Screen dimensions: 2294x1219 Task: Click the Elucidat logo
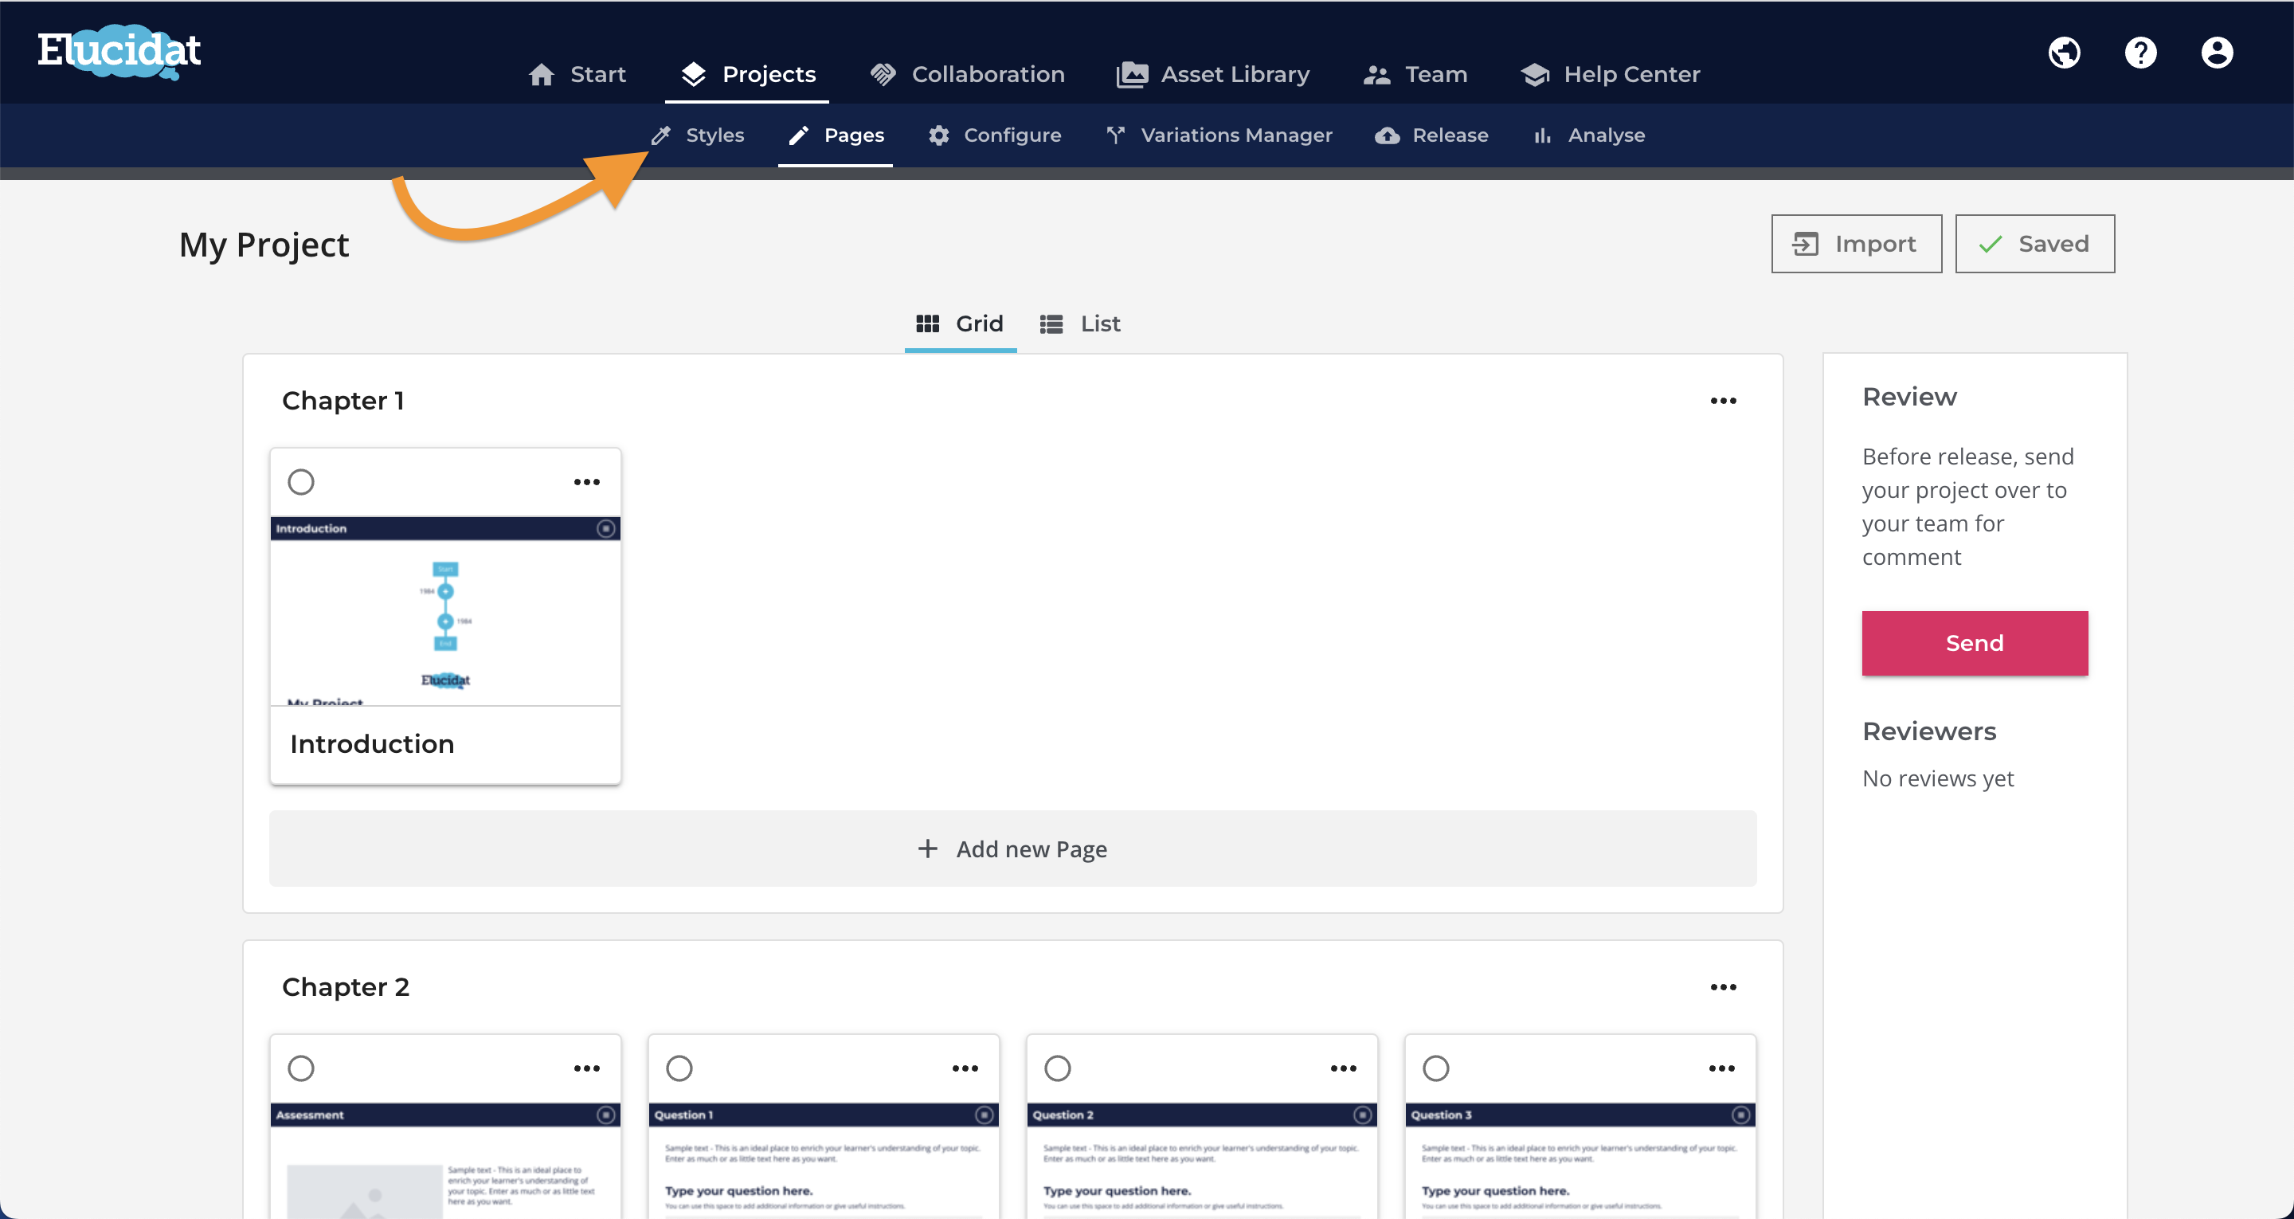coord(119,51)
